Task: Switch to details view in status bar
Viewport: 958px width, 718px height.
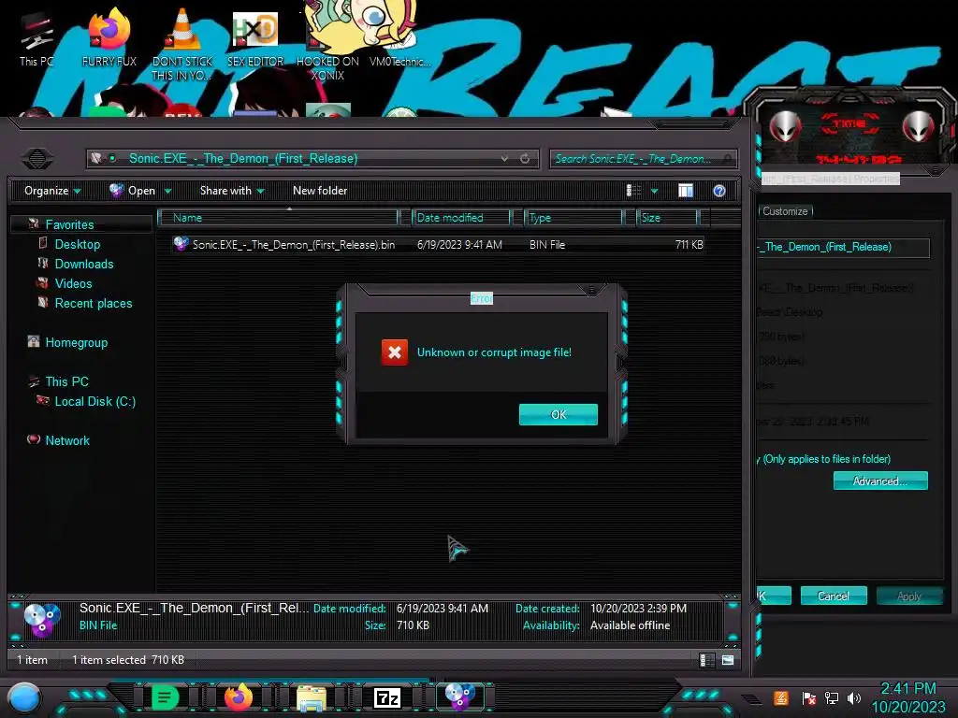Action: pyautogui.click(x=706, y=660)
